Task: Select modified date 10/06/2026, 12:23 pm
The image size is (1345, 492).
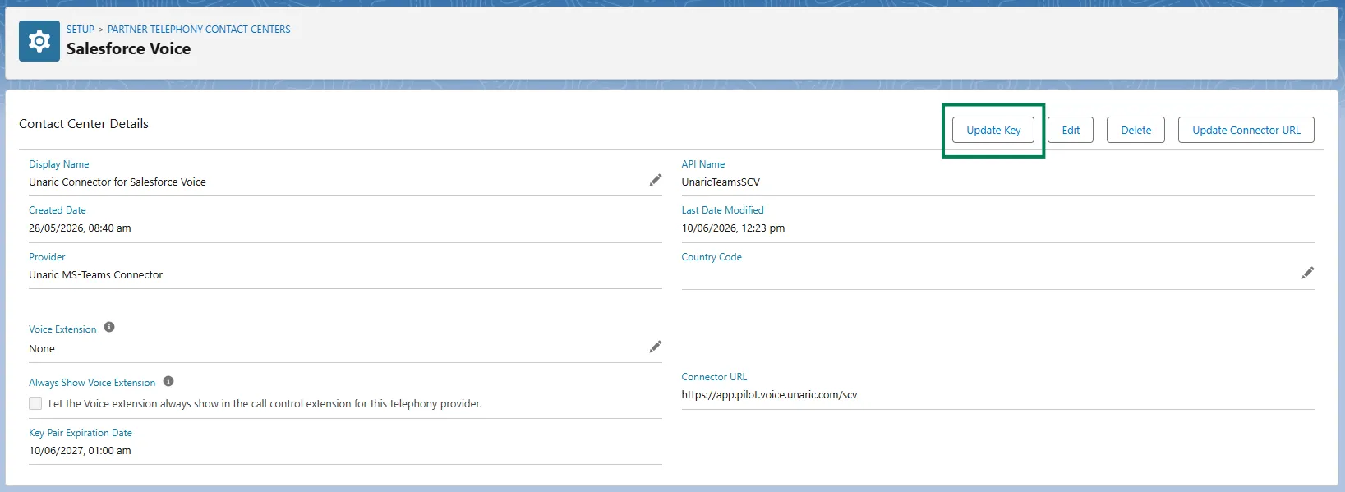Action: tap(733, 228)
